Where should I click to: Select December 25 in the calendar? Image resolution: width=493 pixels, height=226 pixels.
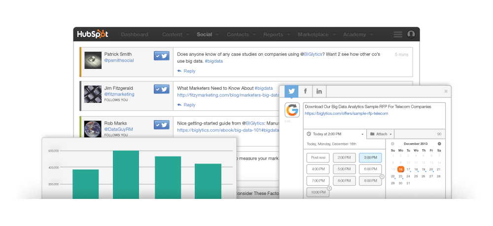point(416,176)
